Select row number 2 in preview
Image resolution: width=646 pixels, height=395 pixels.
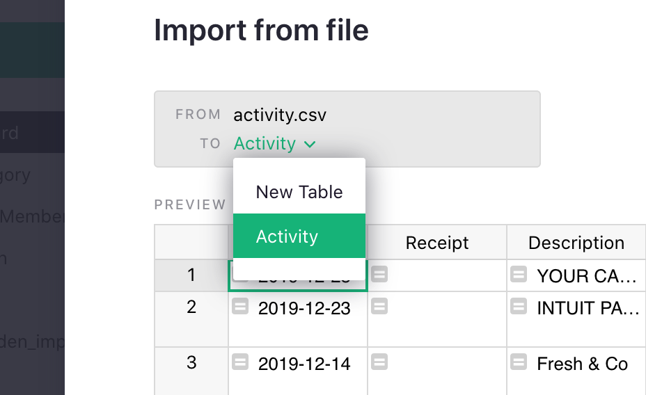(x=191, y=307)
